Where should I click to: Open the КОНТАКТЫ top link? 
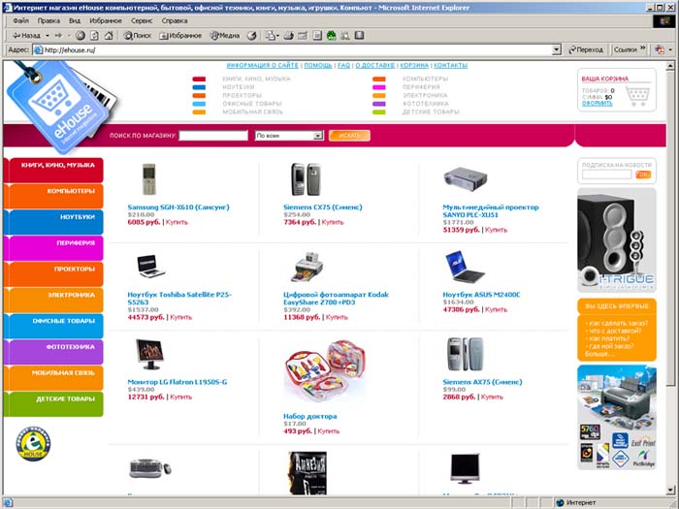coord(451,65)
